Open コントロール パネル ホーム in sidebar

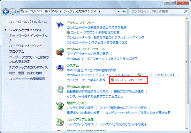[x=28, y=22]
